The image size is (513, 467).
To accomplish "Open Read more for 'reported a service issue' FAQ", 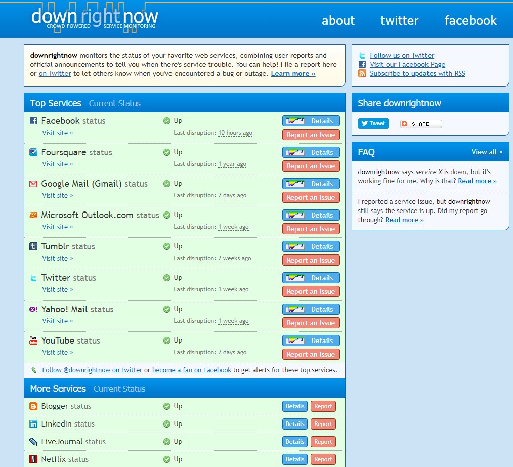I will 404,220.
